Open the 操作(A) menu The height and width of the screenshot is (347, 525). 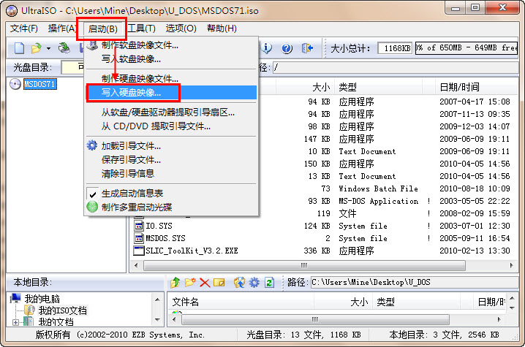(x=62, y=28)
